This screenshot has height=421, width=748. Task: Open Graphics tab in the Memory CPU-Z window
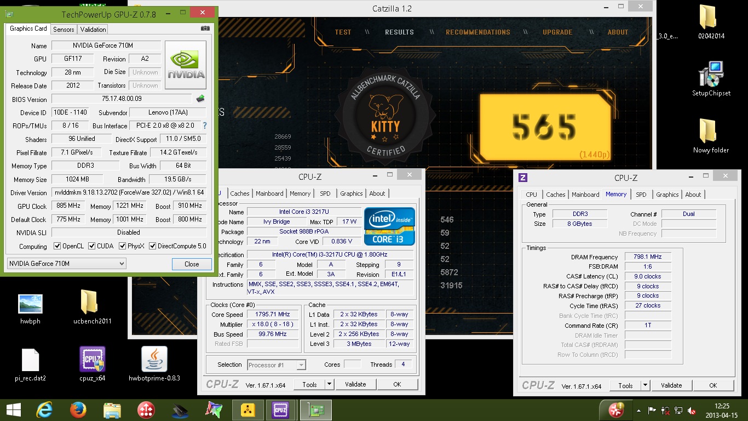pyautogui.click(x=668, y=195)
